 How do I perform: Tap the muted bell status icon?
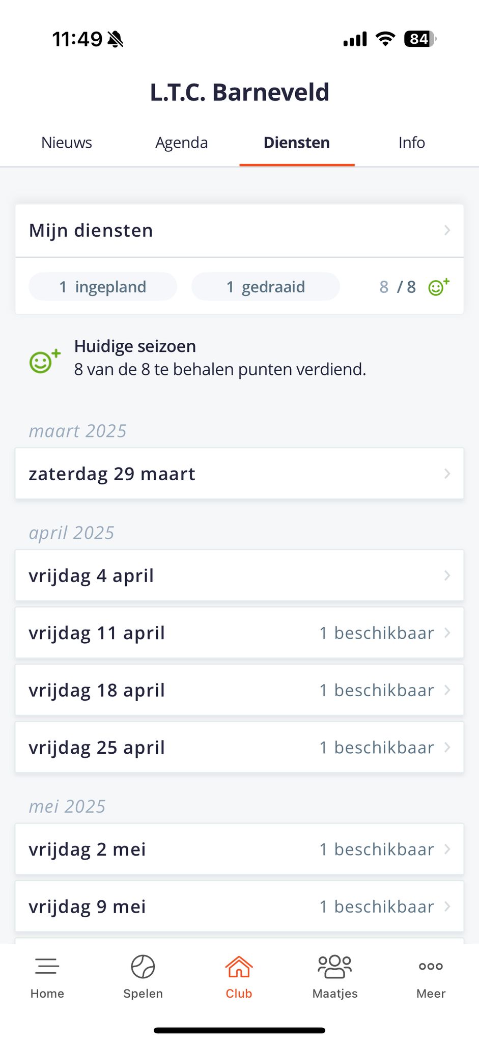(x=116, y=39)
